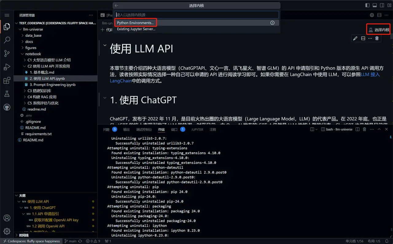Click the Manage gear icon
This screenshot has width=393, height=244.
click(x=7, y=231)
